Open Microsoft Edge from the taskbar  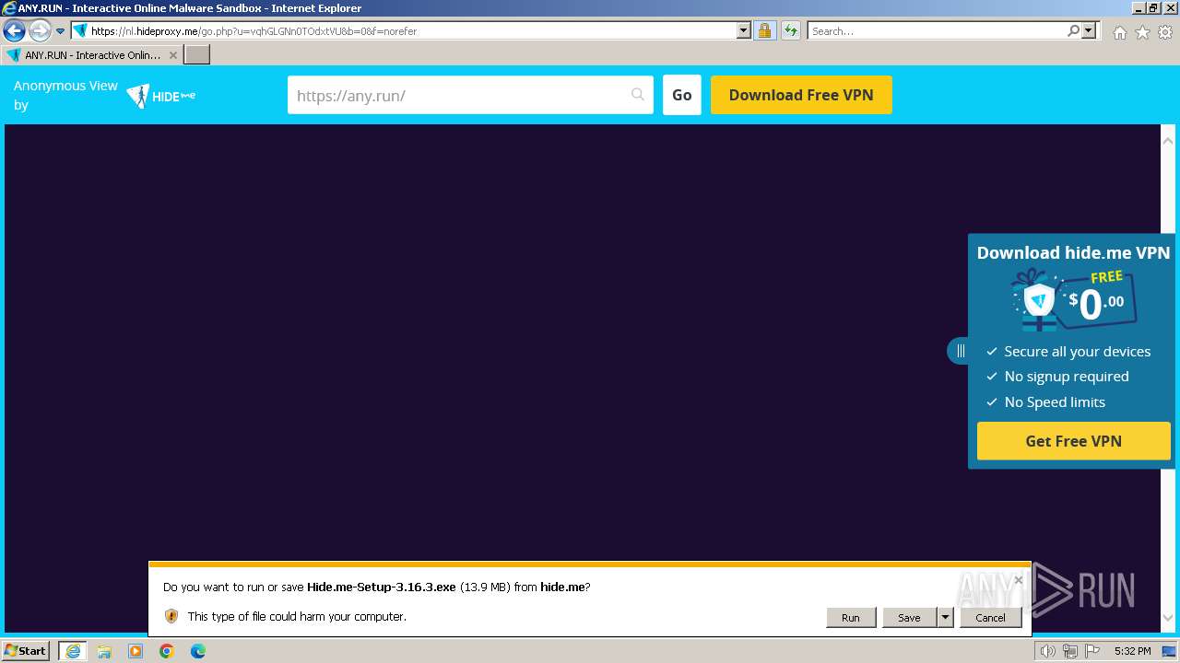coord(198,651)
